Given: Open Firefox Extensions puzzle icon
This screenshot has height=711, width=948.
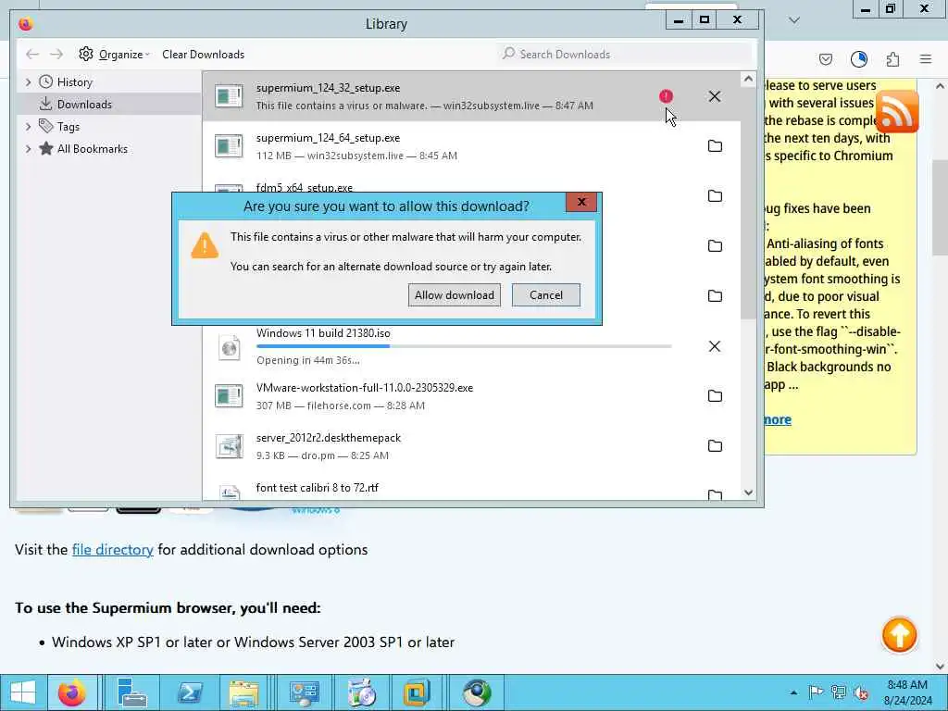Looking at the screenshot, I should [892, 59].
